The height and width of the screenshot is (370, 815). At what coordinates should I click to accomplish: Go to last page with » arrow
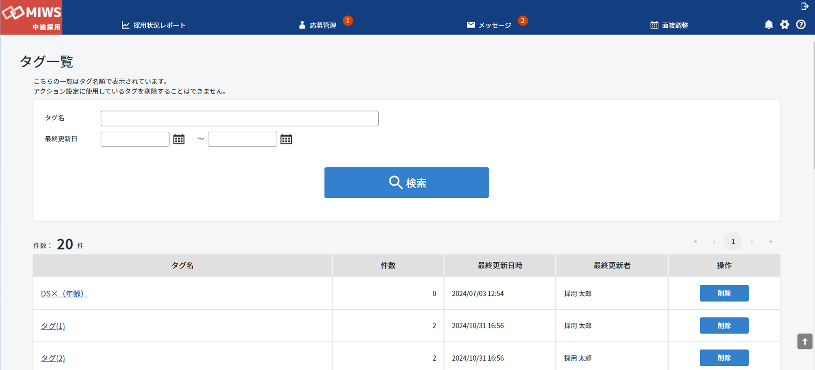click(x=771, y=241)
